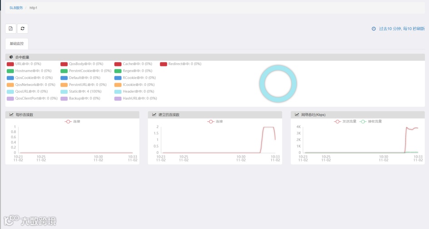Screen dimensions: 429x229
Task: Click the refresh icon button
Action: pos(23,29)
